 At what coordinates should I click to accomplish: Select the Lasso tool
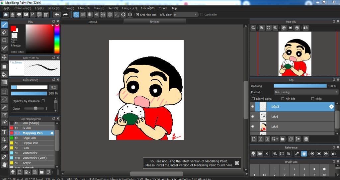point(4,100)
